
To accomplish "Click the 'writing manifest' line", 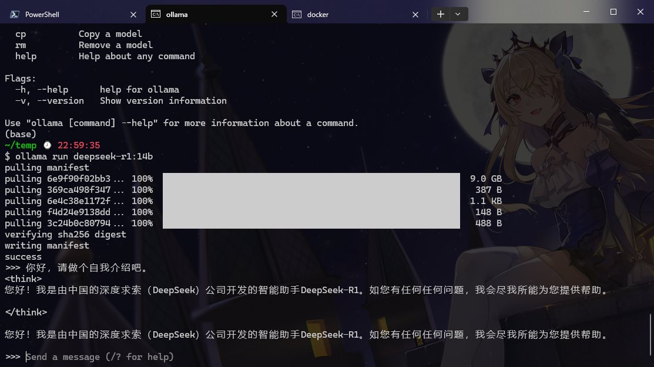I will coord(47,246).
